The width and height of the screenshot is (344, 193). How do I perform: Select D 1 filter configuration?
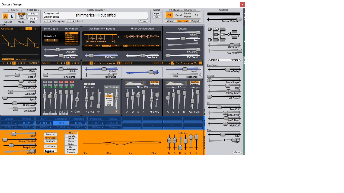click(x=139, y=46)
